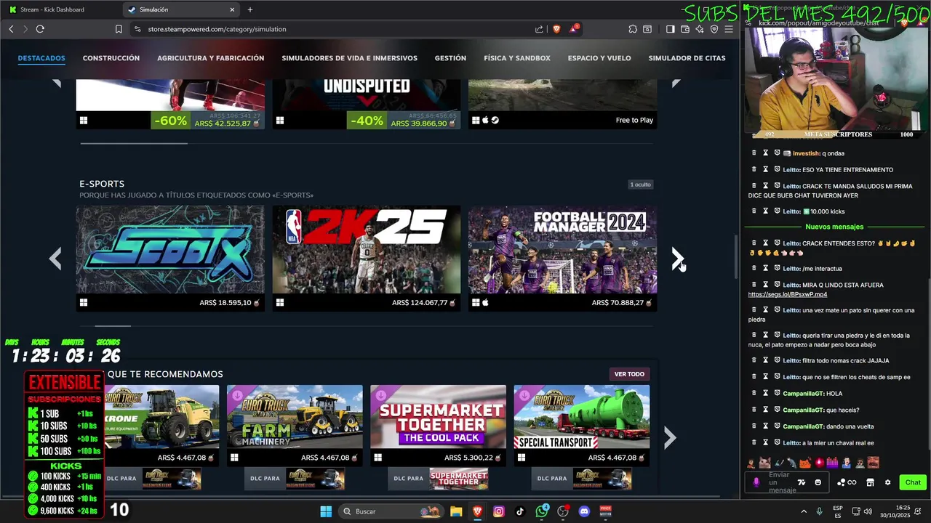Open the 7TV emote picker icon
The width and height of the screenshot is (931, 523).
point(802,482)
